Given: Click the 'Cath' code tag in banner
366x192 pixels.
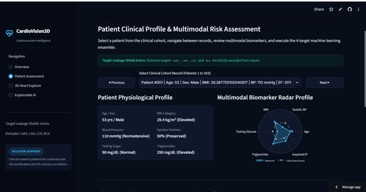Looking at the screenshot, I should click(176, 61).
